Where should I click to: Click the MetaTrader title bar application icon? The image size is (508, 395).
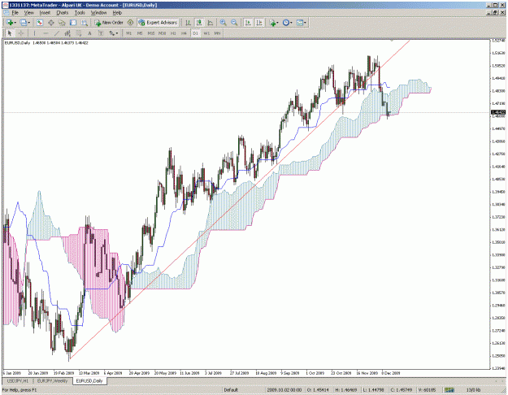[5, 5]
